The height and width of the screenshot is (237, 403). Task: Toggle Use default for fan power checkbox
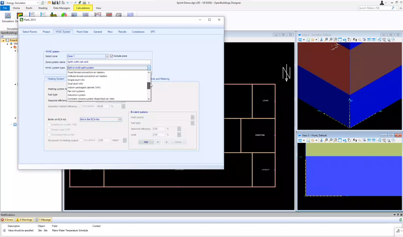point(82,140)
